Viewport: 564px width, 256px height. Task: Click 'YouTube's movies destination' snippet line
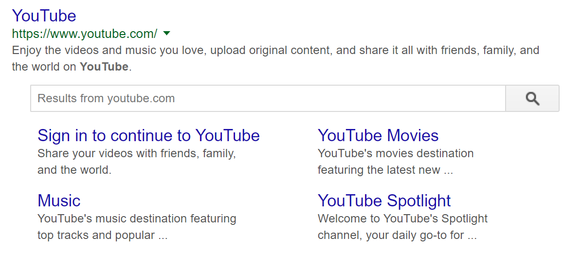396,154
